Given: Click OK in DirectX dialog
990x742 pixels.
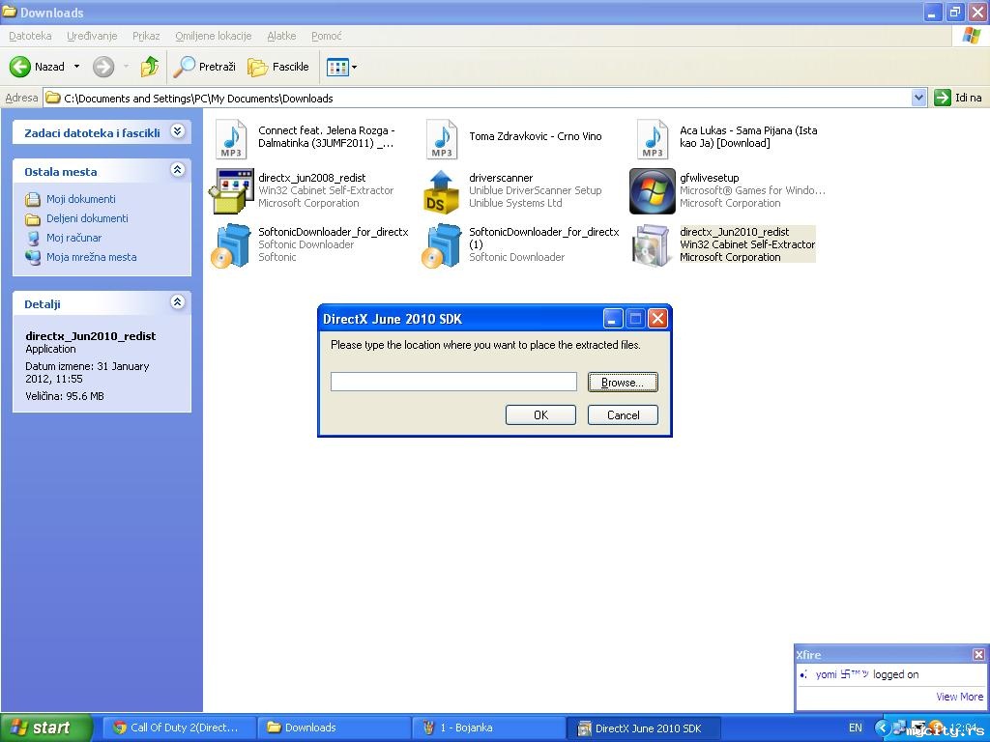Looking at the screenshot, I should coord(540,415).
